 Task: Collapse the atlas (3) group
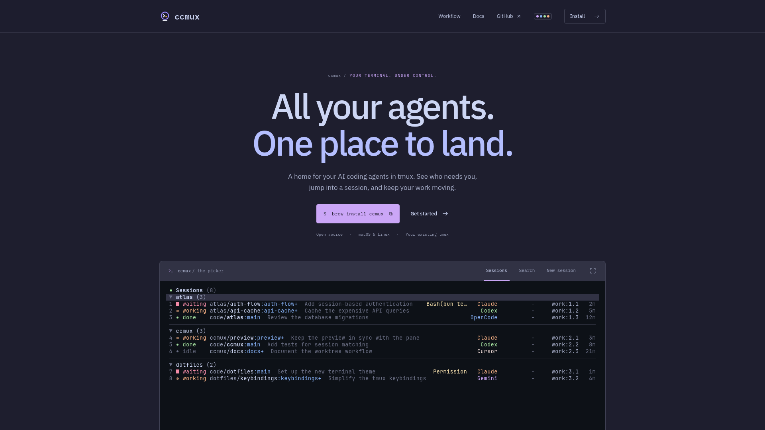(x=171, y=297)
